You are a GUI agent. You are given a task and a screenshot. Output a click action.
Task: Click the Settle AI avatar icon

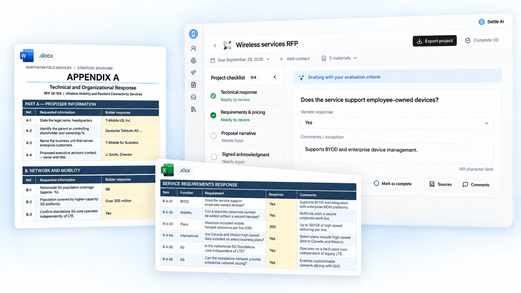click(x=481, y=22)
